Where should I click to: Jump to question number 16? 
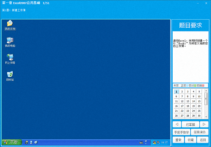tap(176, 106)
